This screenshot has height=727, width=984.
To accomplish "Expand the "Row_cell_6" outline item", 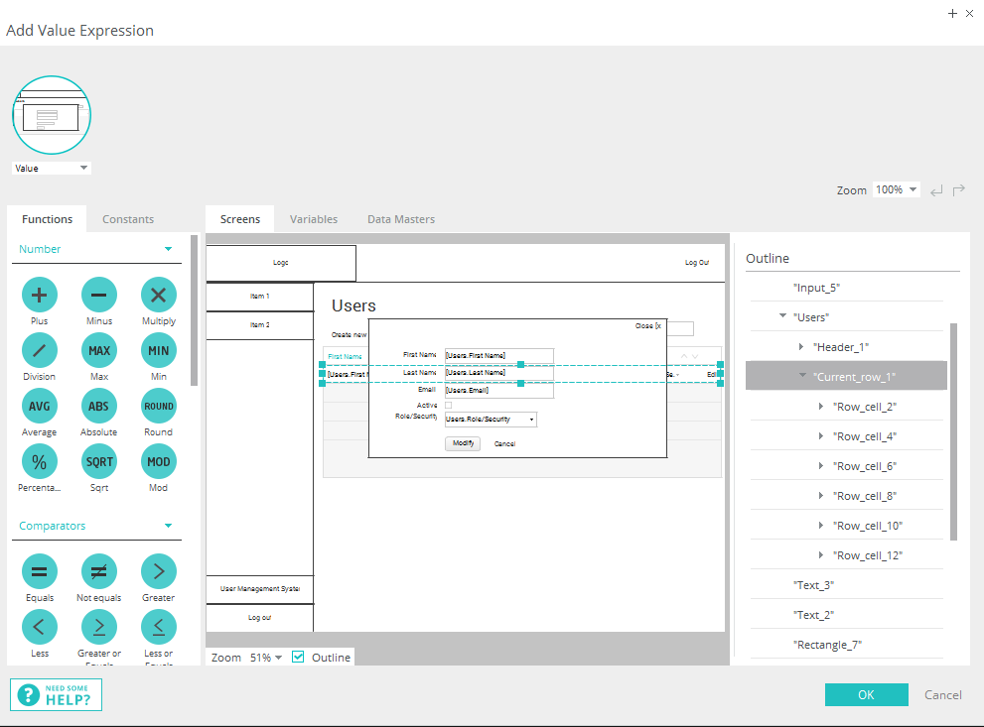I will point(821,466).
